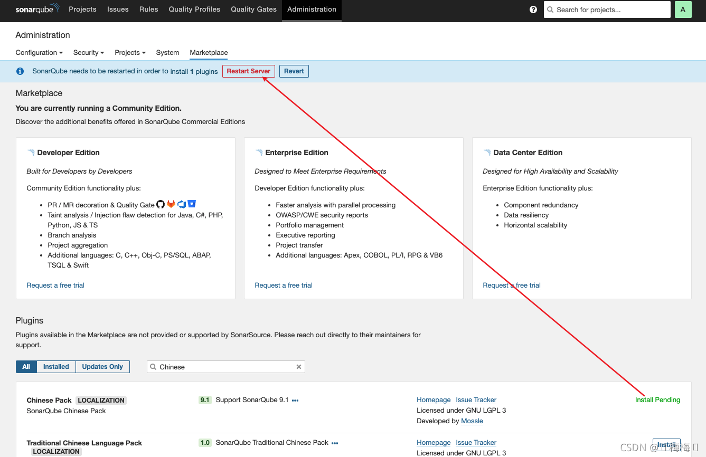This screenshot has height=457, width=706.
Task: Select the Updates Only filter
Action: [102, 367]
